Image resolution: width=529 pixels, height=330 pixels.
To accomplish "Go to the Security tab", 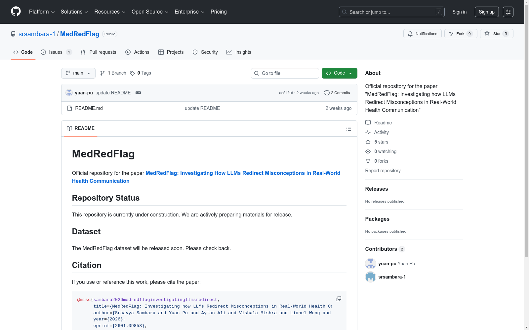I will click(x=205, y=52).
